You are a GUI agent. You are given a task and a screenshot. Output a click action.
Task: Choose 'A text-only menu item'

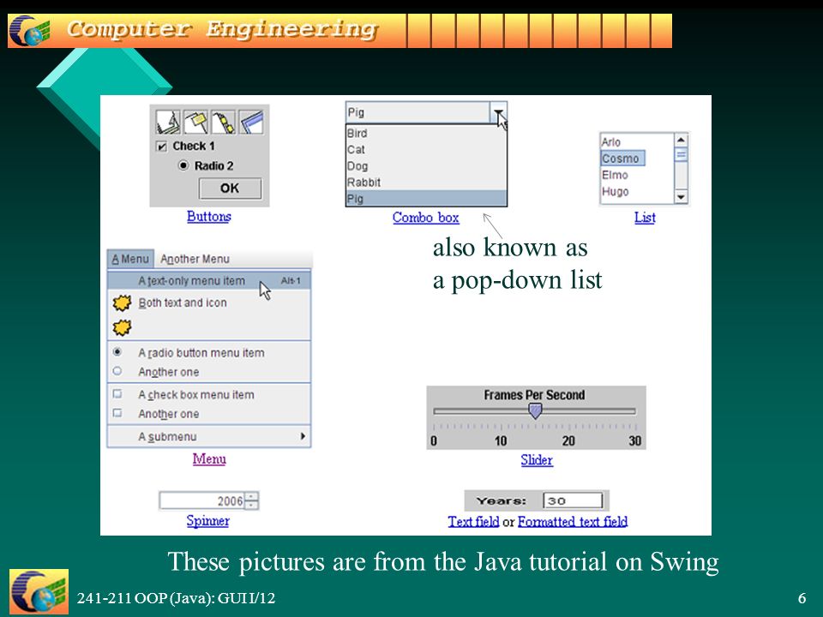[x=209, y=281]
